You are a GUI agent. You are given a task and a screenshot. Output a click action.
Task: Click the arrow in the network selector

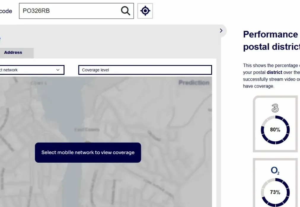pos(58,70)
